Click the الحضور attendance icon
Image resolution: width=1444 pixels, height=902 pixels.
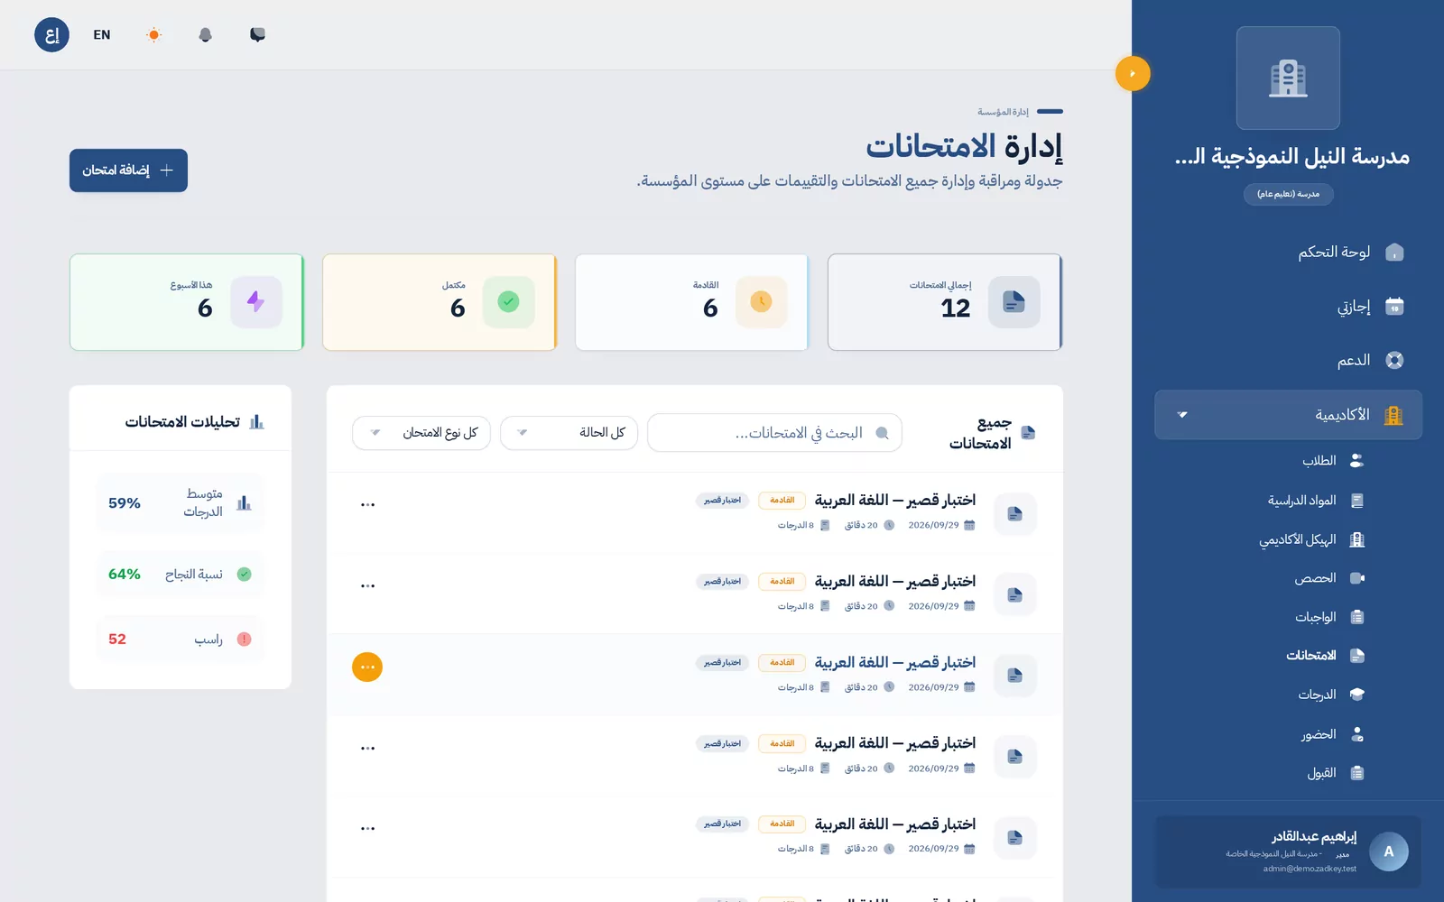point(1356,734)
